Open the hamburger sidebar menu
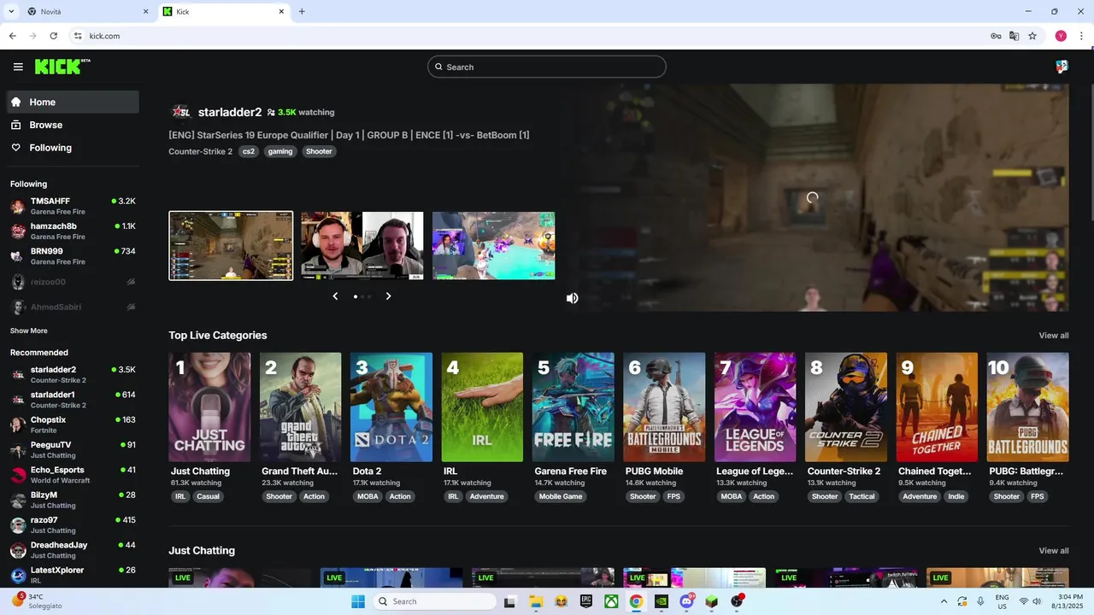The height and width of the screenshot is (615, 1094). point(18,67)
